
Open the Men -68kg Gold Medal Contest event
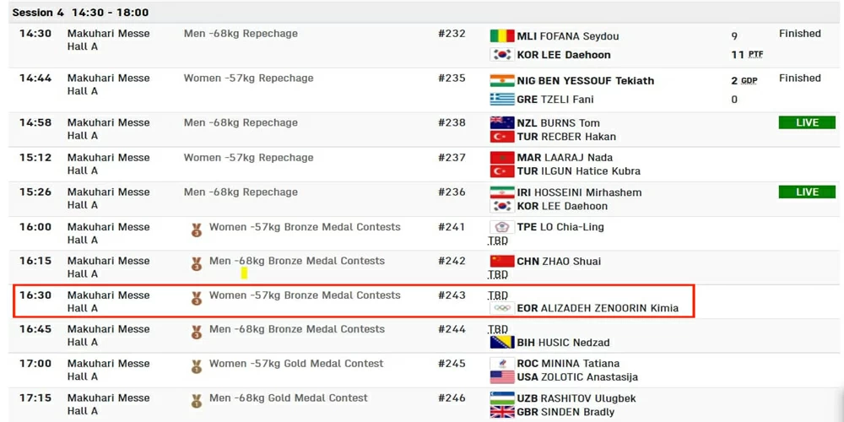point(289,398)
